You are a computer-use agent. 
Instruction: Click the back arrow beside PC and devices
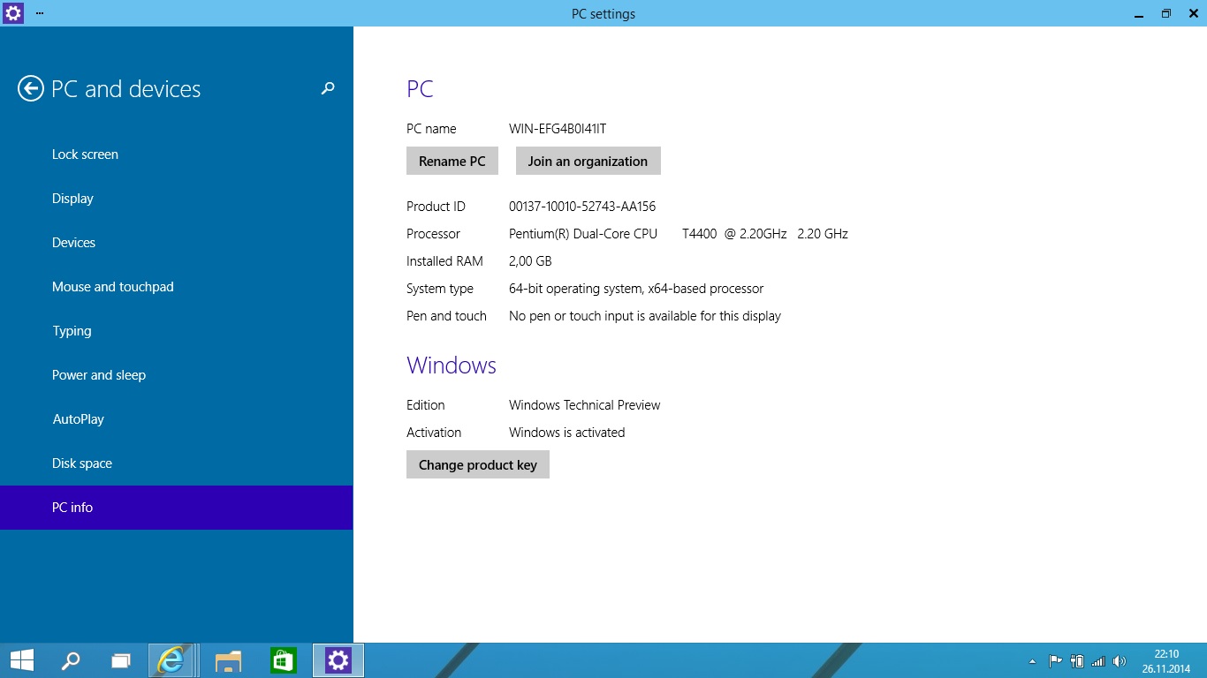31,89
